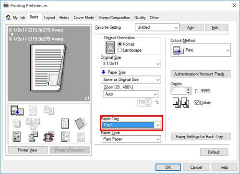Open the Quality tab
Image resolution: width=240 pixels, height=174 pixels.
pos(140,18)
